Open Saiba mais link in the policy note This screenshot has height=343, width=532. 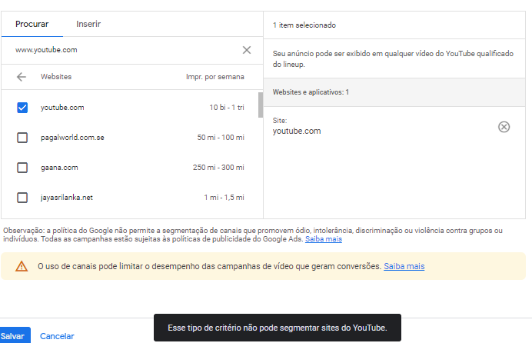click(324, 239)
